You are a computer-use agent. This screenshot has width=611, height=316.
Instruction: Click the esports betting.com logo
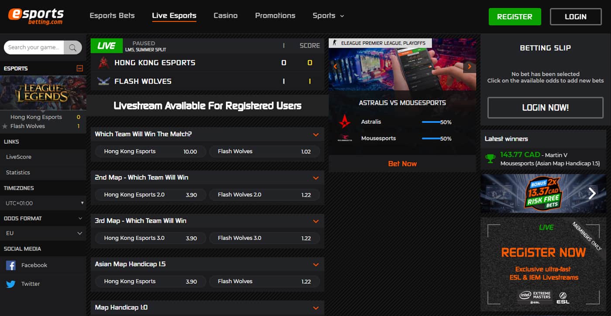pyautogui.click(x=36, y=17)
